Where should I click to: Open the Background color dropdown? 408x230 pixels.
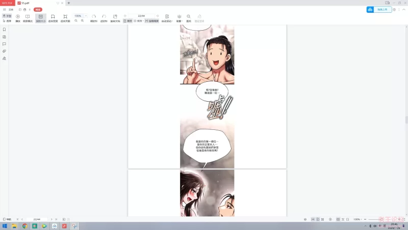[180, 18]
